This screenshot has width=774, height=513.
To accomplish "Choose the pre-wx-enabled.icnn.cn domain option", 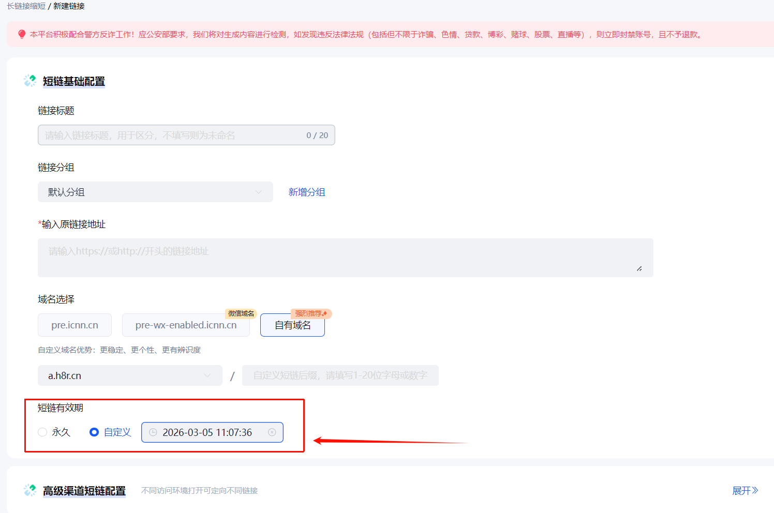I will click(186, 325).
